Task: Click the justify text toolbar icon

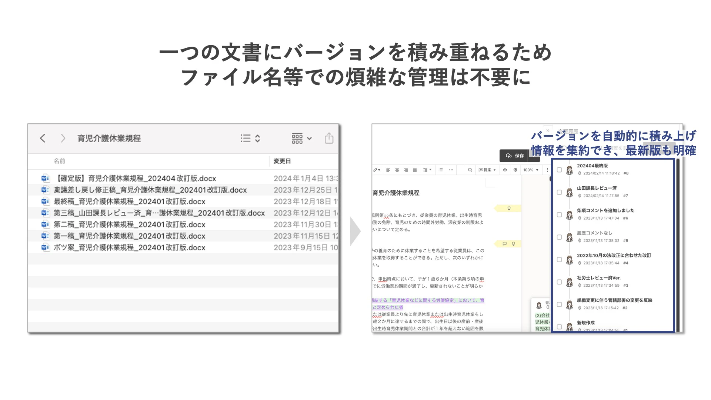Action: coord(415,170)
